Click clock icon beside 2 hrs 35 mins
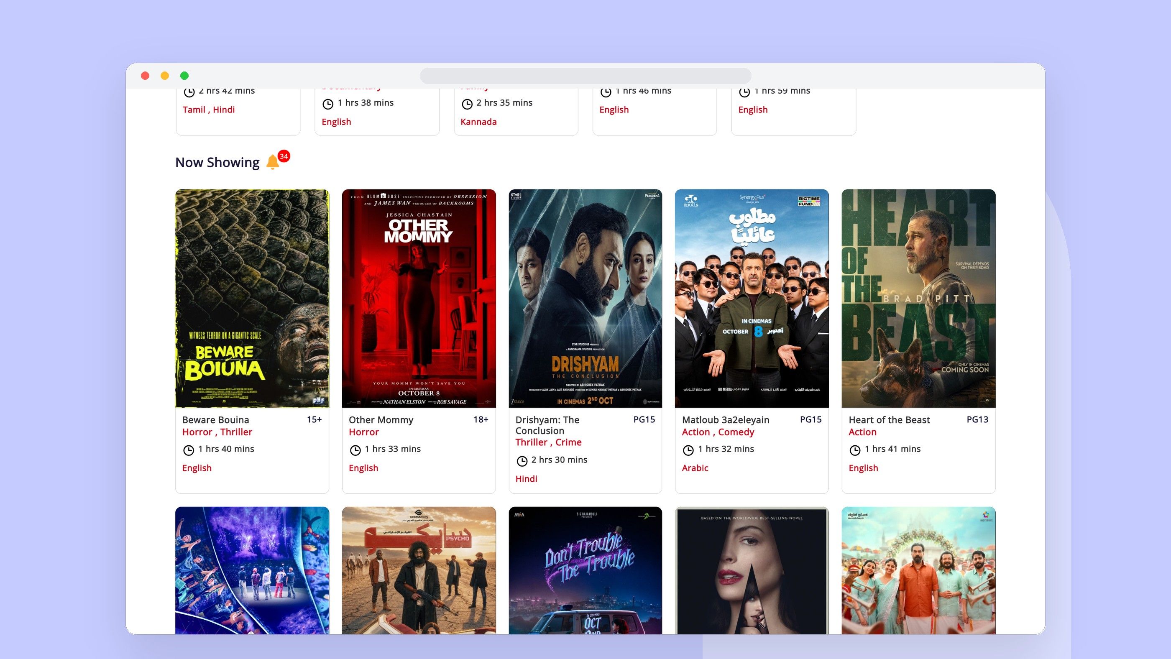 click(467, 104)
